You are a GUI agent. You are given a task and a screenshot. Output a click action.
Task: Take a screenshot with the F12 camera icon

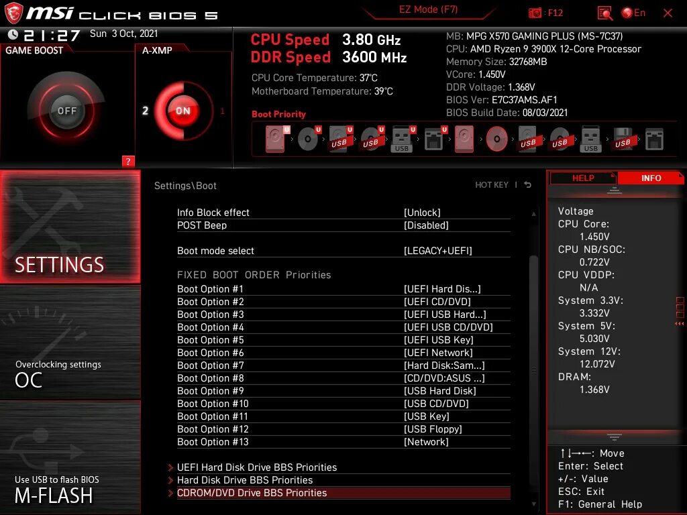coord(535,13)
